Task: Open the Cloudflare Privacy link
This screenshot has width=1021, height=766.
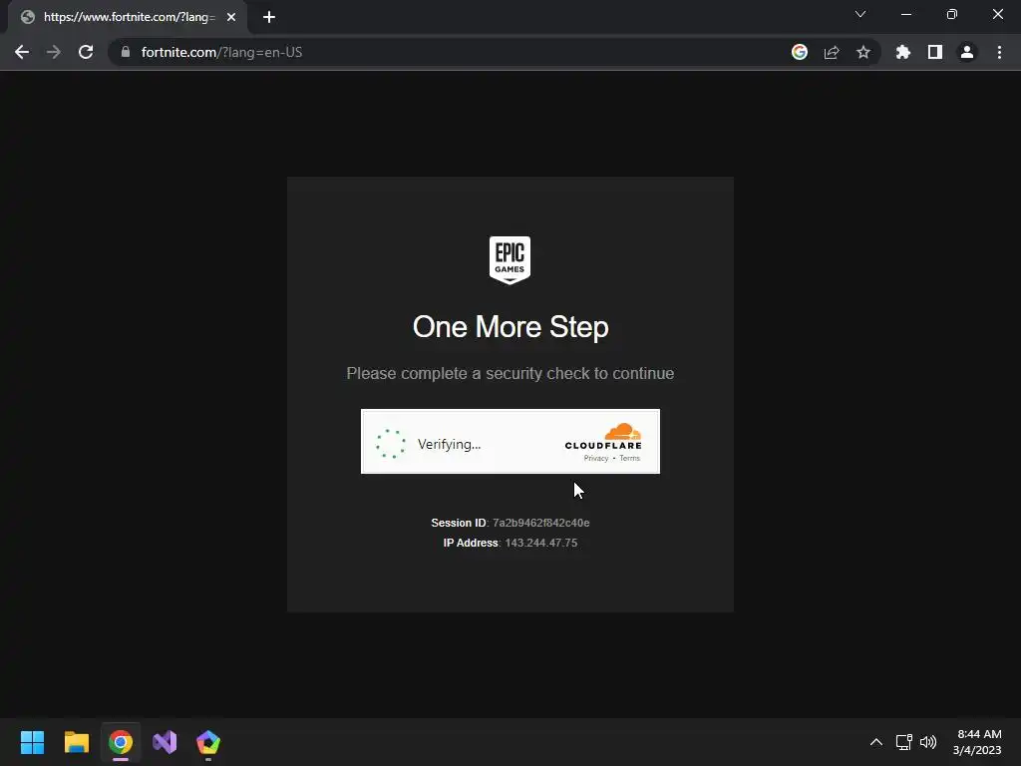Action: (x=596, y=459)
